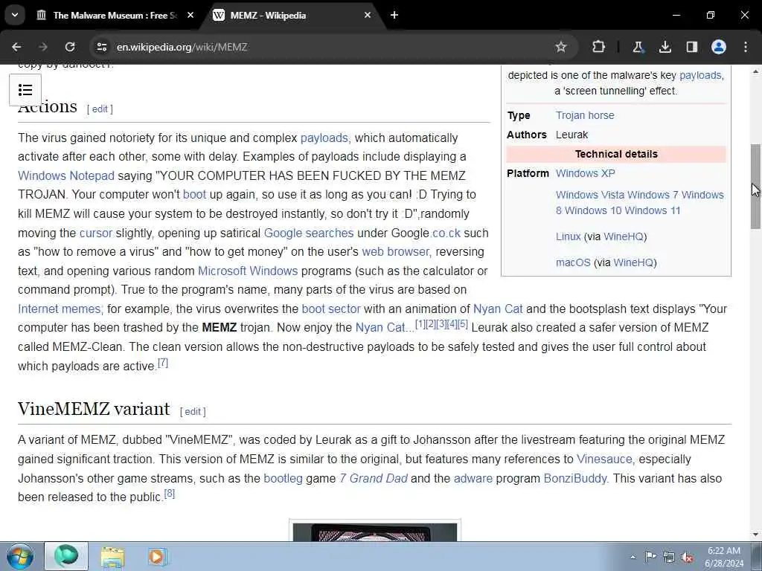The width and height of the screenshot is (762, 571).
Task: Open payloads link in infobox caption
Action: (x=700, y=75)
